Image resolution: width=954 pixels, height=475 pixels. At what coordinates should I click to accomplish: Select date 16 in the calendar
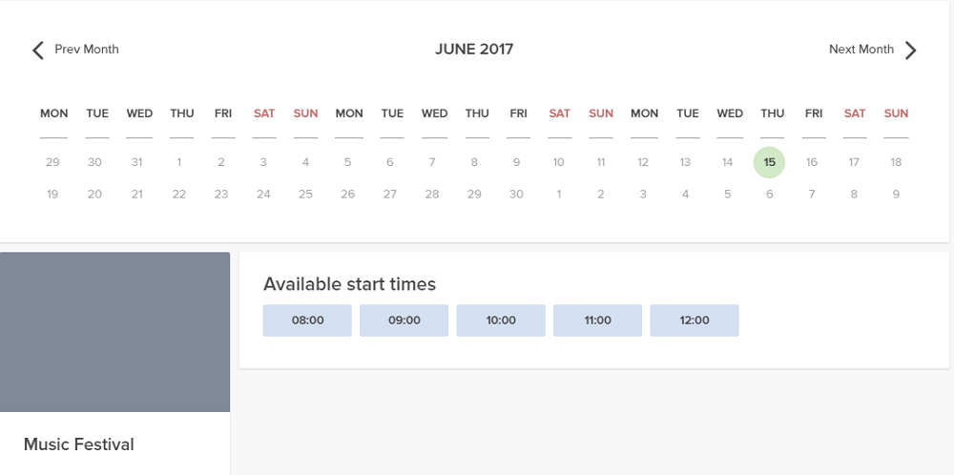[812, 162]
